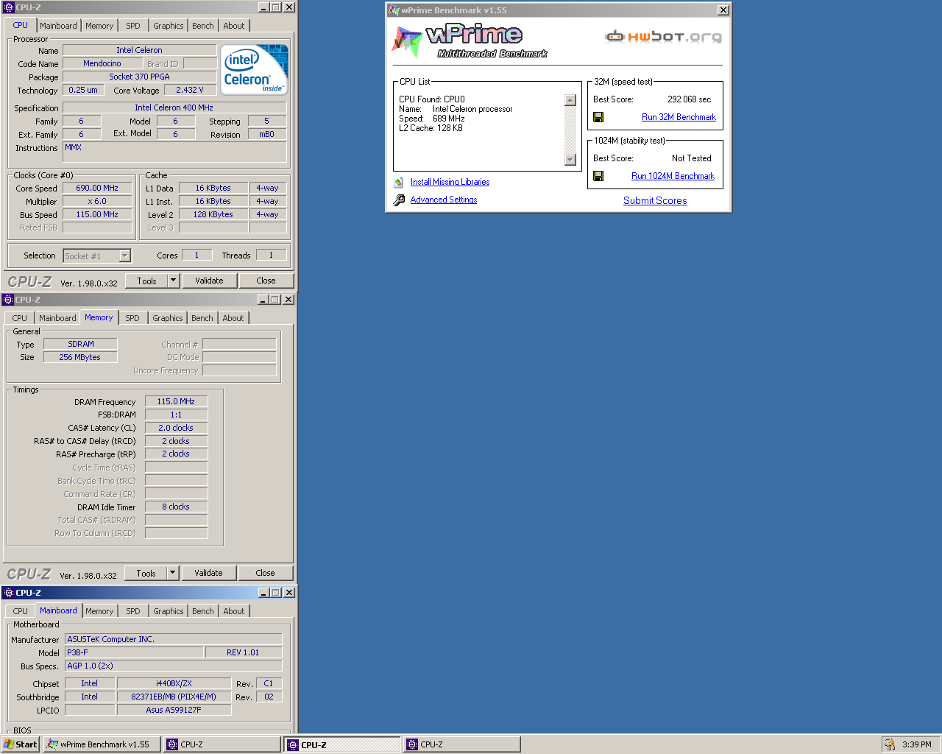Open the Windows Start menu
The image size is (942, 754).
pos(20,744)
